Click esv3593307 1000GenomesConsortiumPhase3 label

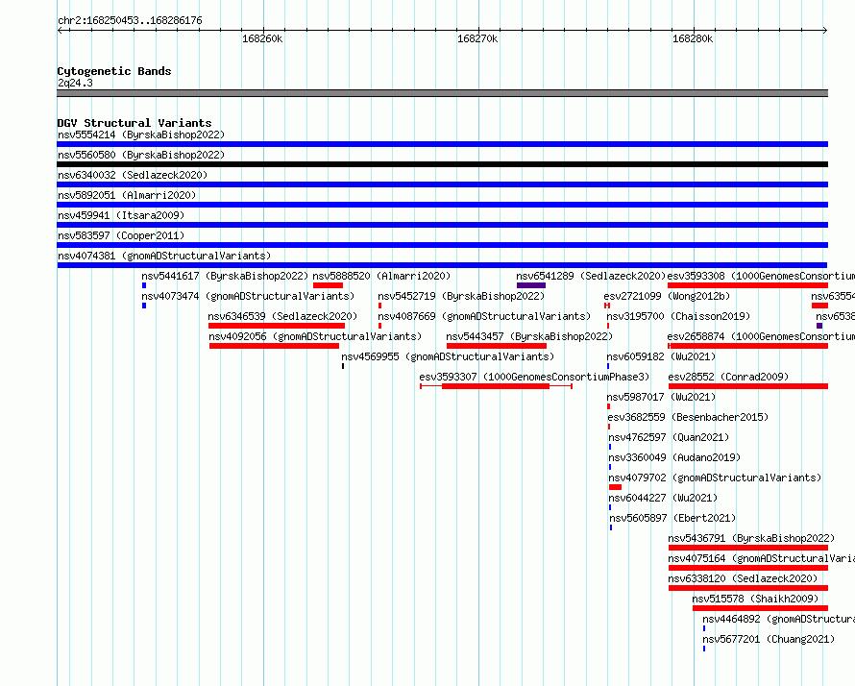(x=534, y=377)
